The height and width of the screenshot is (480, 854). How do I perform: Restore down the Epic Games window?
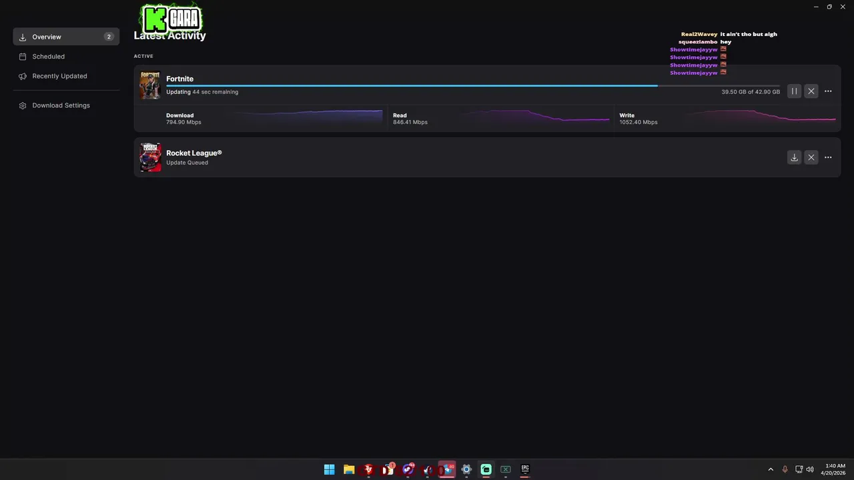coord(829,7)
